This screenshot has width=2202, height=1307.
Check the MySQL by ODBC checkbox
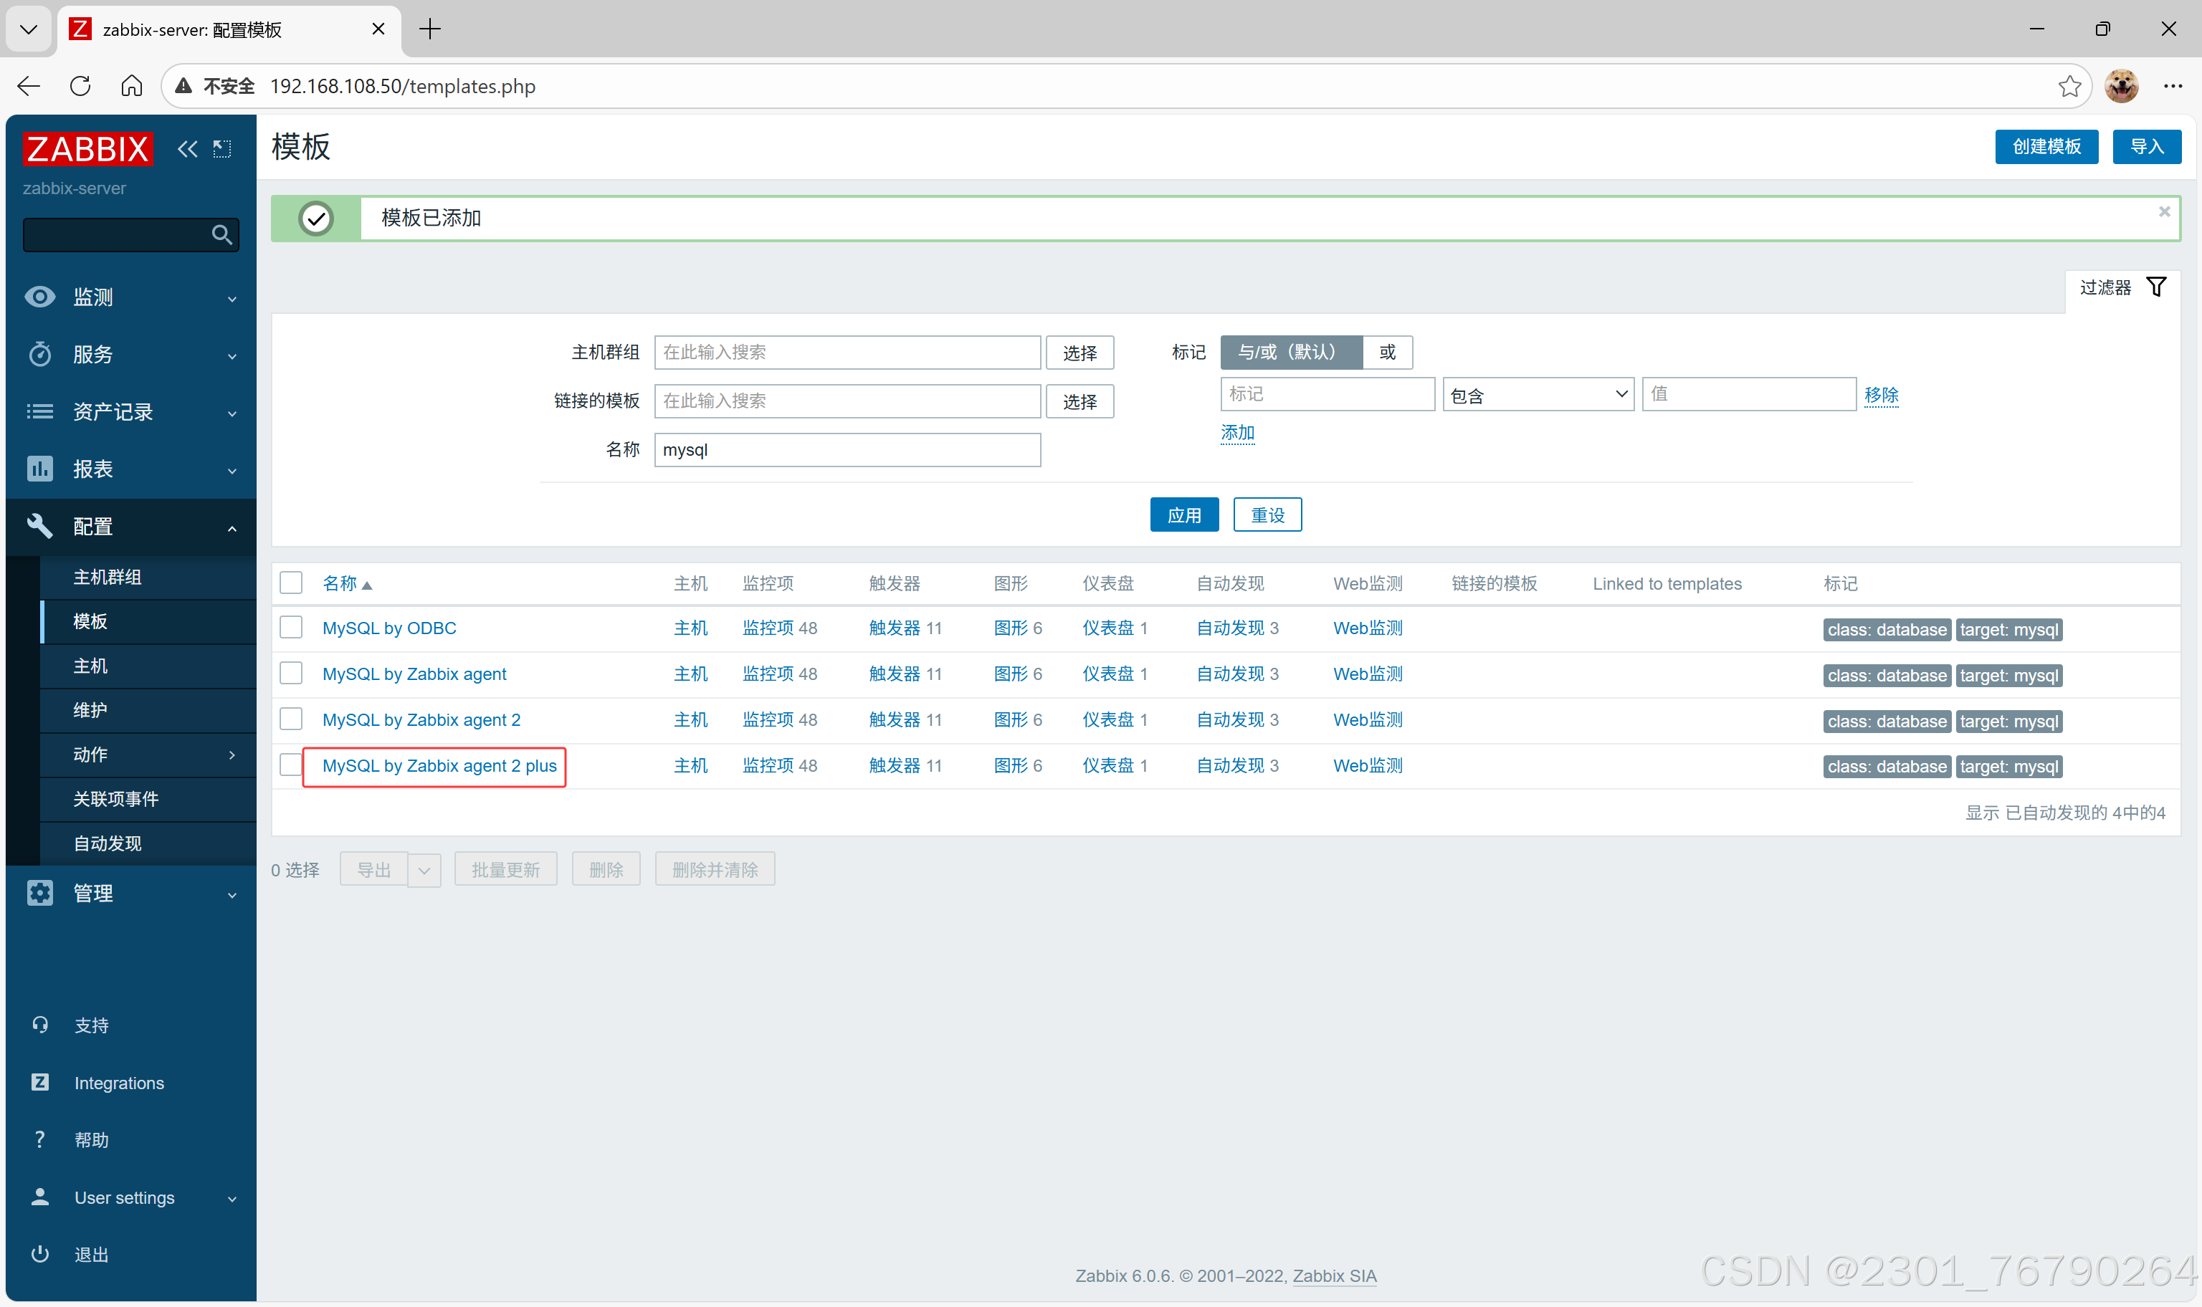(x=291, y=628)
